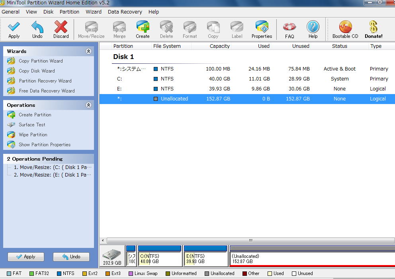Click the C:(NTFS) 40.00 GB disk map block
The height and width of the screenshot is (279, 395).
point(160,256)
